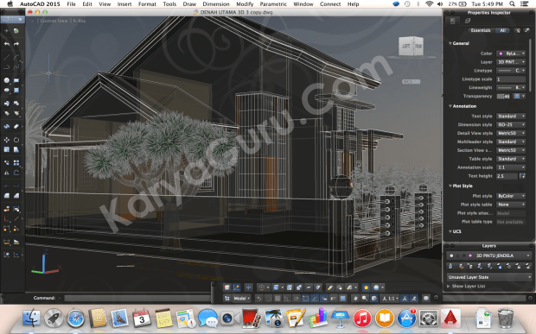Open the Dimension style ISO-25 dropdown
Screen dimensions: 536x334
click(511, 124)
